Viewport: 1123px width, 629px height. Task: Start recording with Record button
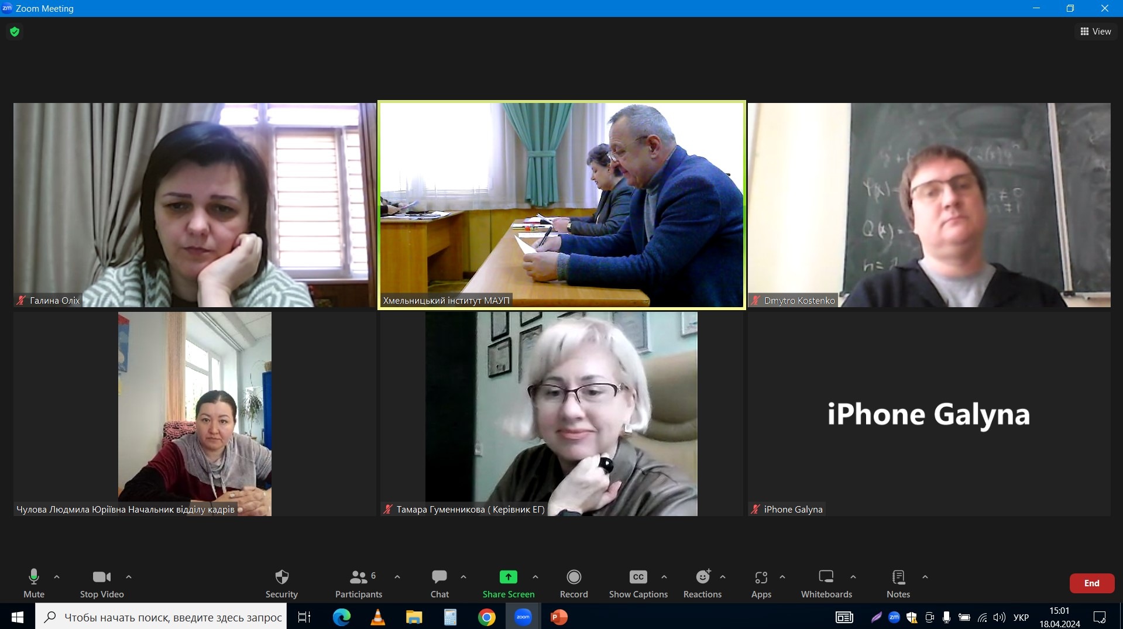coord(573,583)
